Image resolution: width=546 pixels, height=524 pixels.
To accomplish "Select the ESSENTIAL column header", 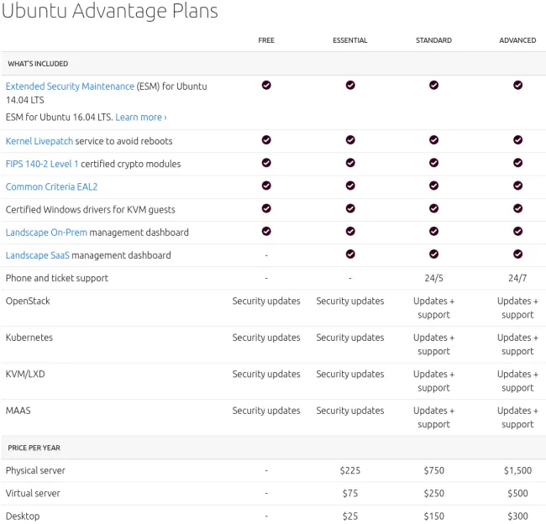I will pos(350,40).
